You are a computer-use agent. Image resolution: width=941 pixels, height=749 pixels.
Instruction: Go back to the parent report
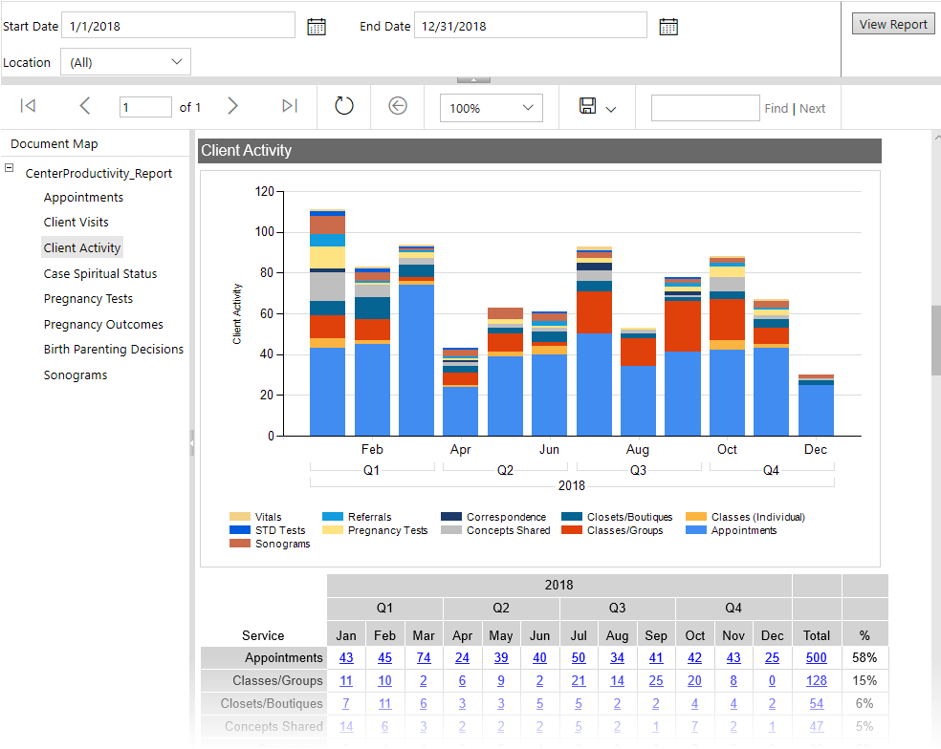397,106
